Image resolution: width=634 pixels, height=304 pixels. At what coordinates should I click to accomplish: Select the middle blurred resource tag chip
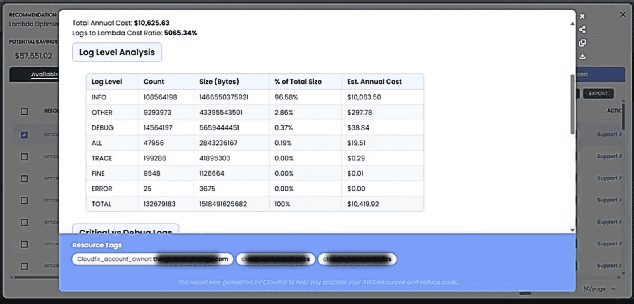[275, 259]
